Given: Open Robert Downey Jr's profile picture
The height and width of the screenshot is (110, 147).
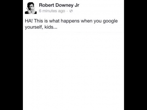Looking at the screenshot, I should pos(31,8).
